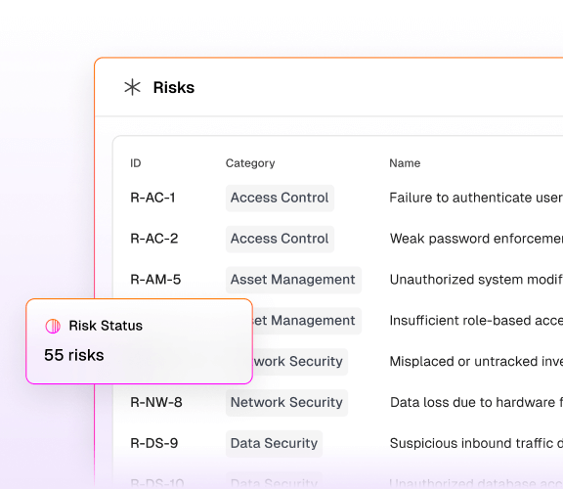Select the R-AM-5 risk ID
Image resolution: width=563 pixels, height=489 pixels.
coord(155,280)
